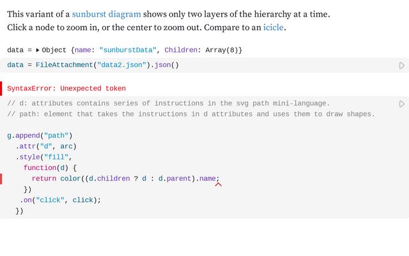Open the sunburst diagram link

pos(107,13)
